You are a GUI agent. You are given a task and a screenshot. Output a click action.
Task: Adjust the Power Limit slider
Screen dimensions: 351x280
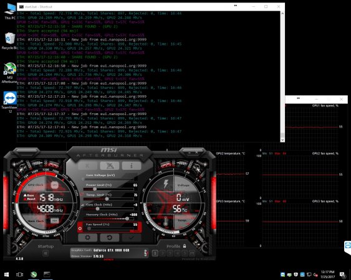click(109, 189)
